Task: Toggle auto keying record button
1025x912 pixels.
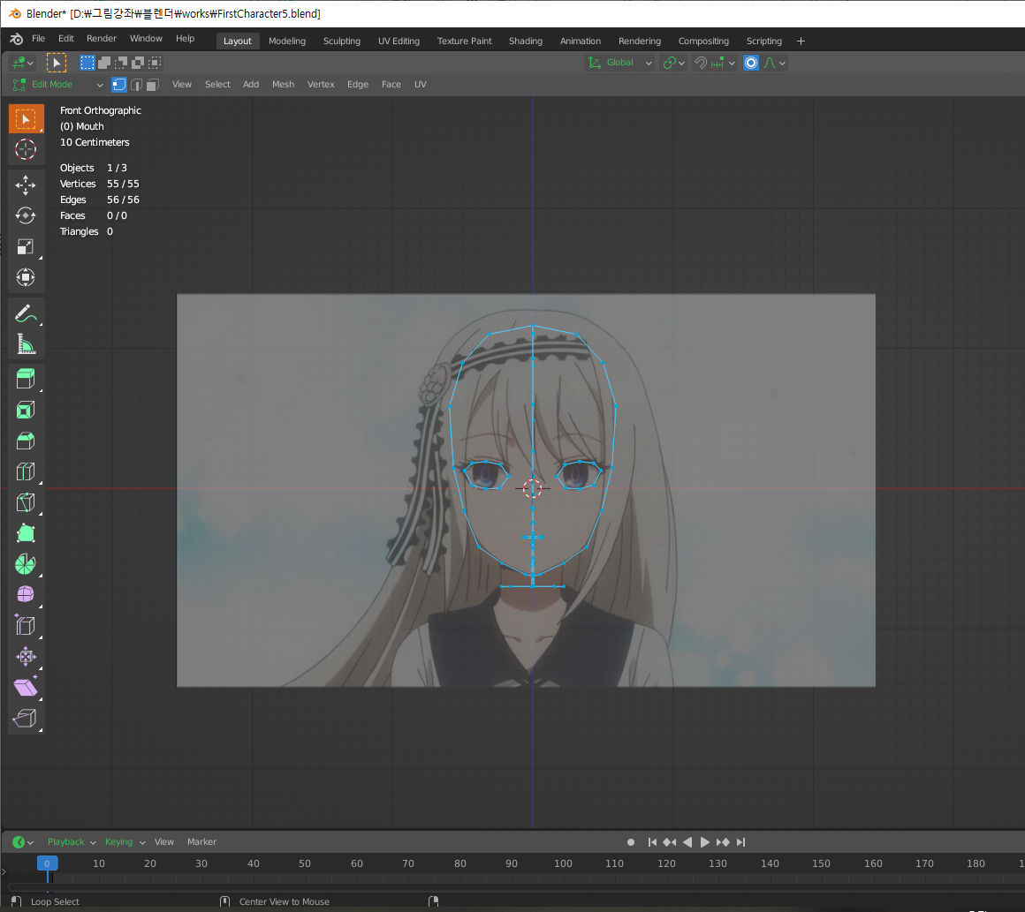Action: (631, 842)
